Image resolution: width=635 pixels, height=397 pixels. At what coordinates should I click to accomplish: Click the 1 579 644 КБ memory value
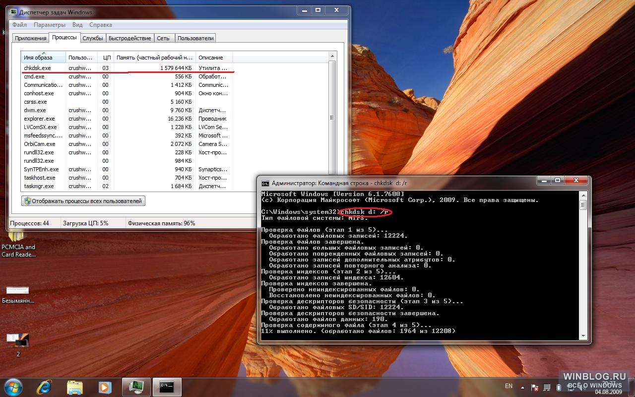[176, 68]
